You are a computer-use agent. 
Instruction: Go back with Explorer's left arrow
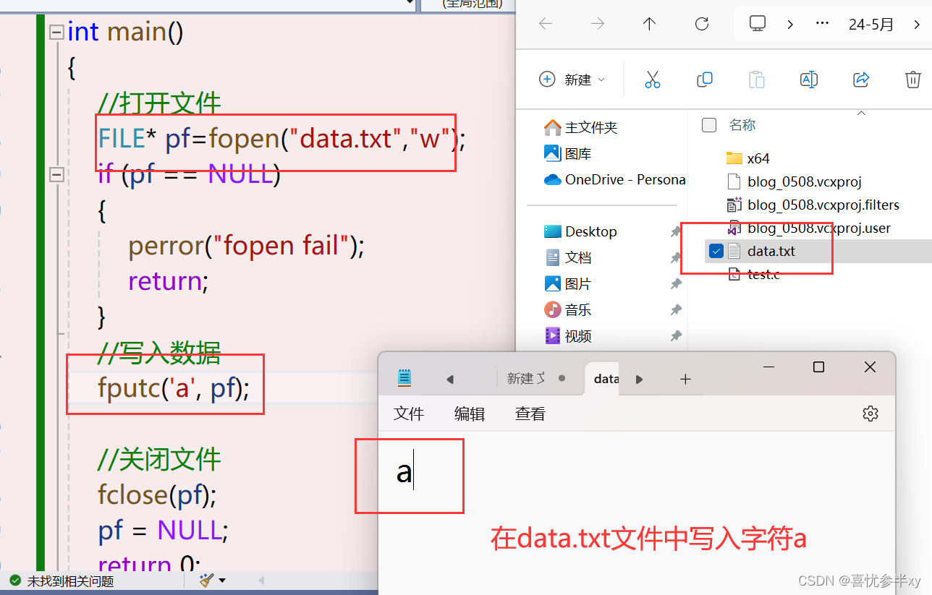[x=546, y=24]
